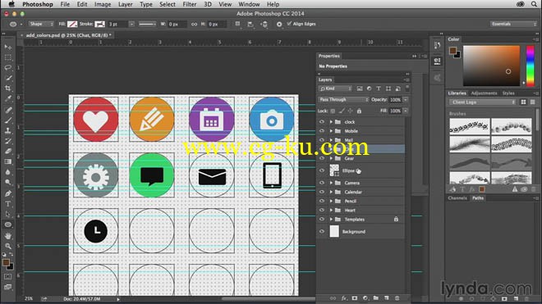Switch to the Adjustments tab
Image resolution: width=542 pixels, height=304 pixels.
(x=484, y=93)
